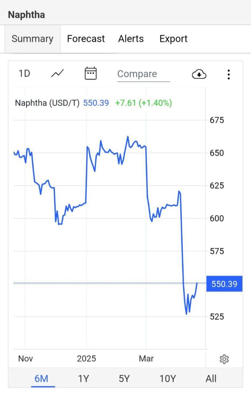Click the 550.39 current price label
This screenshot has width=251, height=394.
[x=224, y=284]
